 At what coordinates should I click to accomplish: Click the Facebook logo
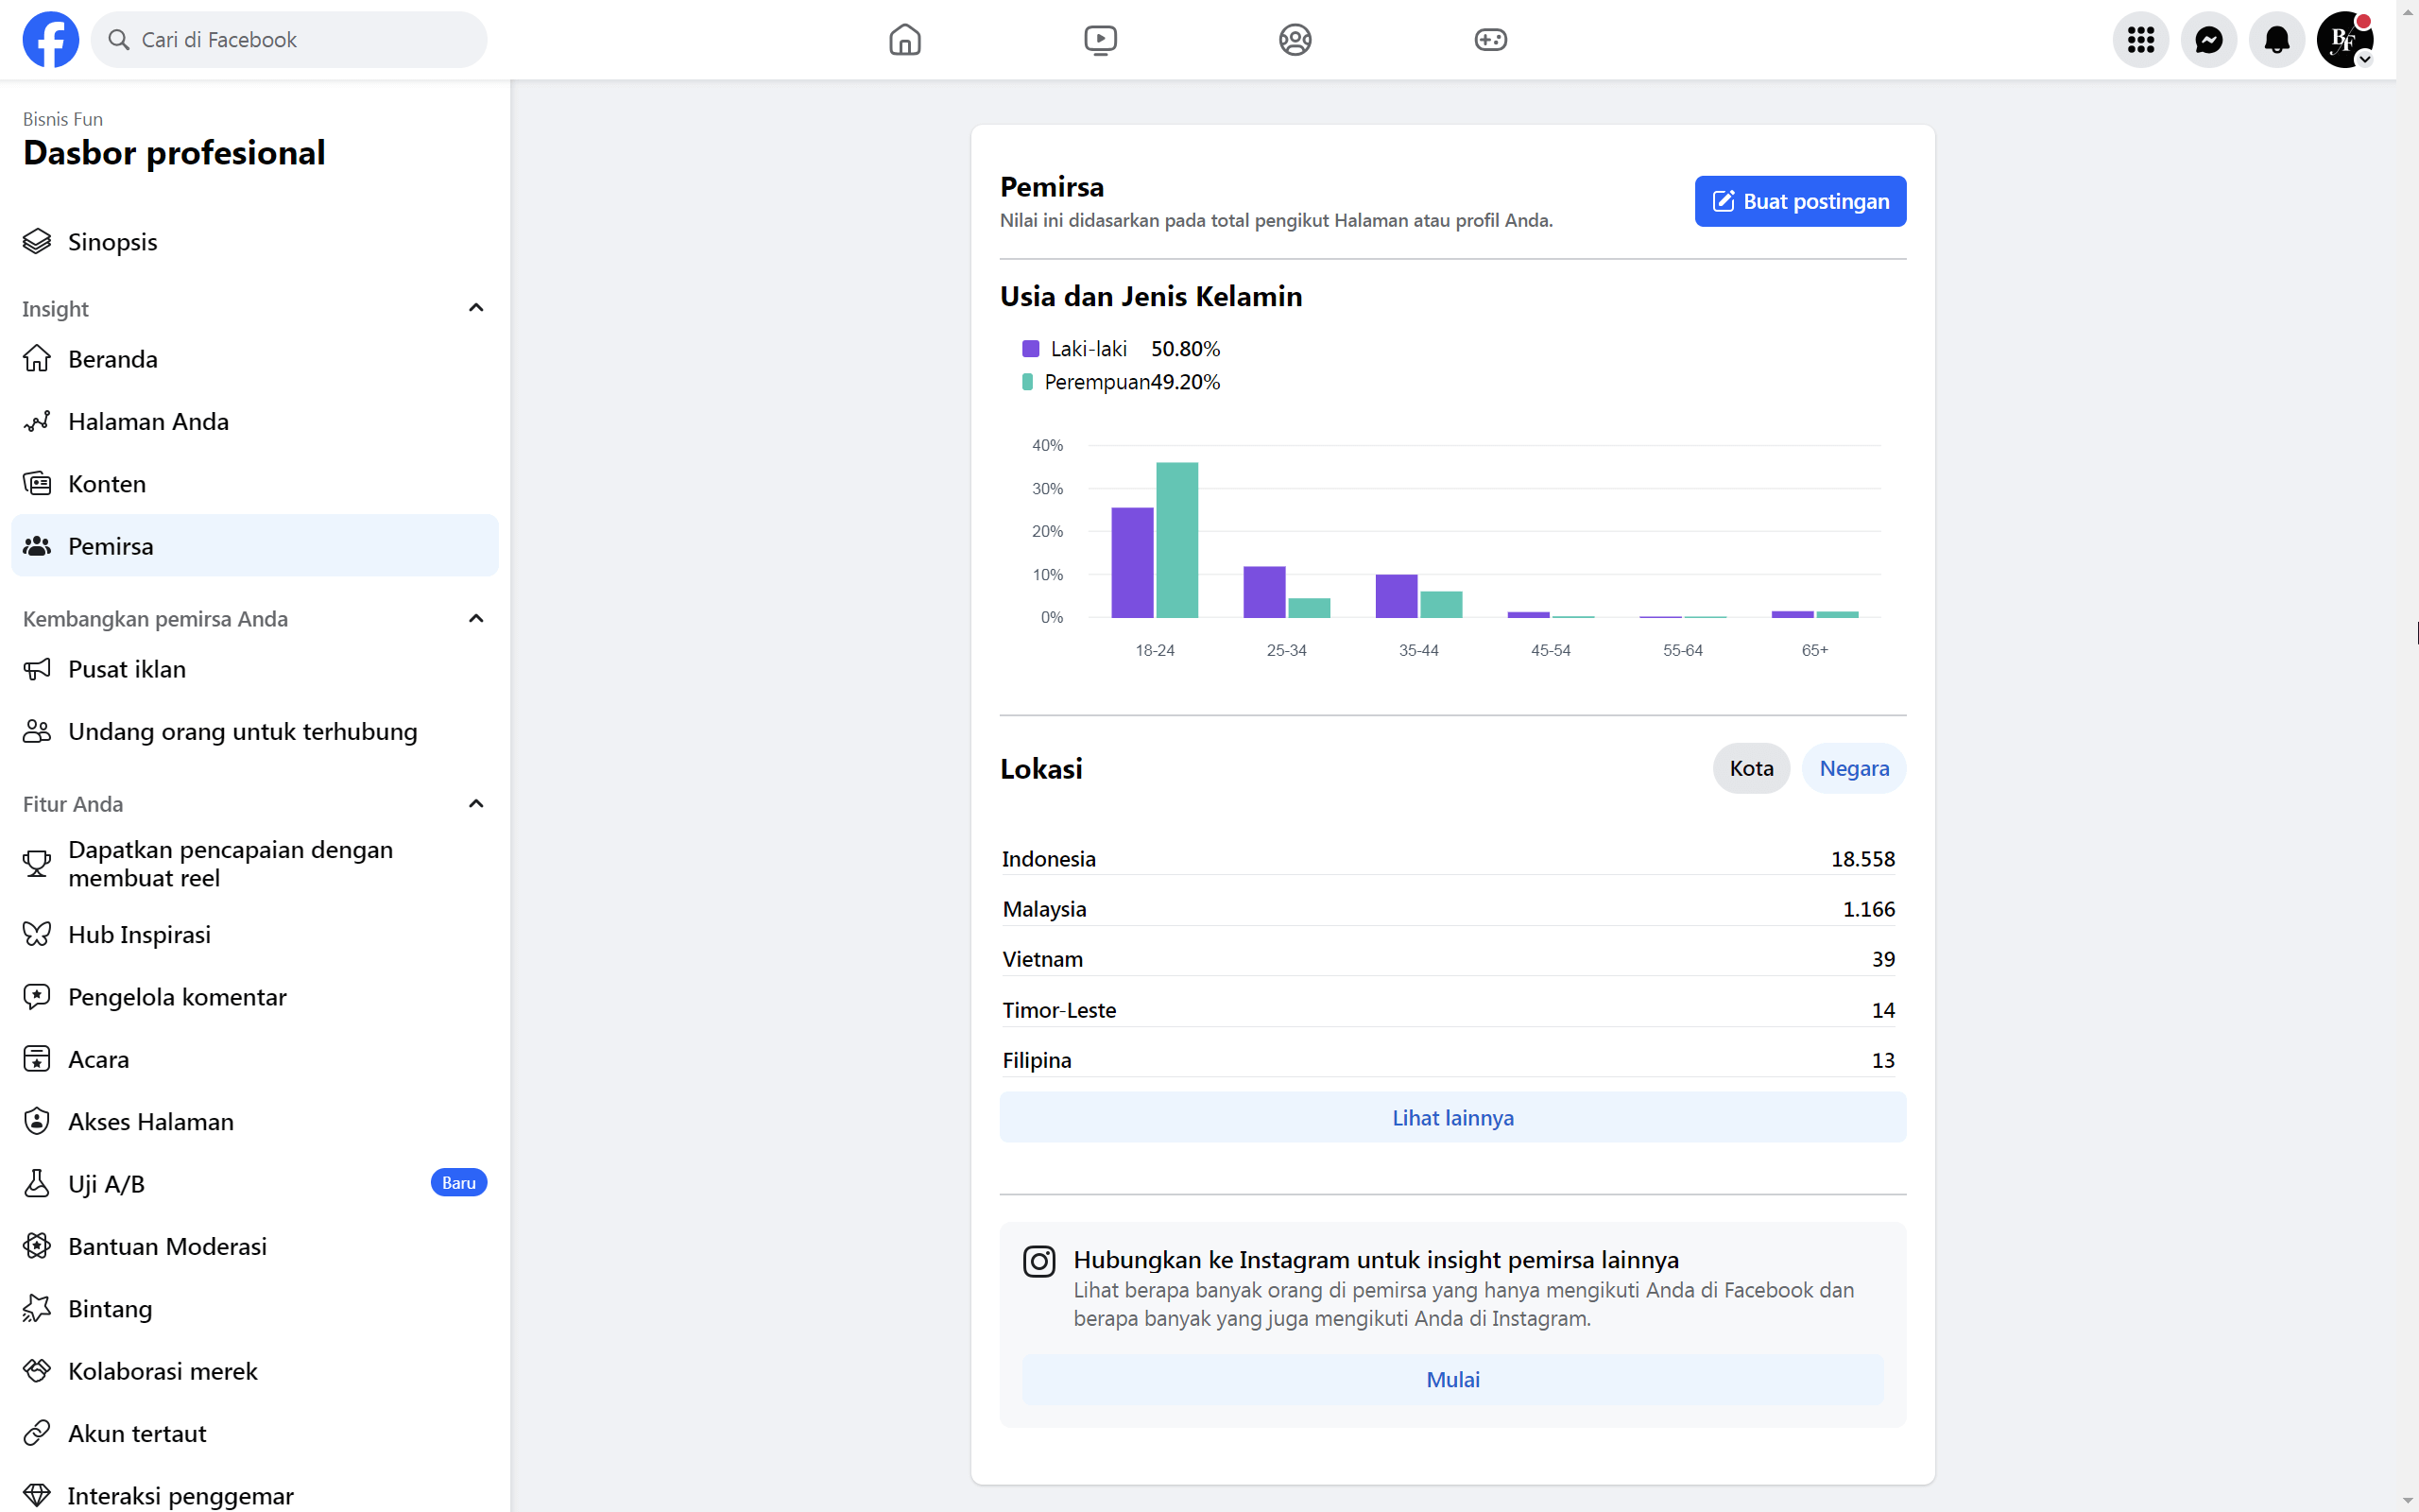coord(50,39)
